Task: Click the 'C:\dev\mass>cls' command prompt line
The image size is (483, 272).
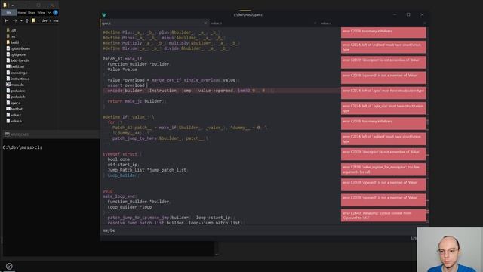Action: pos(23,147)
